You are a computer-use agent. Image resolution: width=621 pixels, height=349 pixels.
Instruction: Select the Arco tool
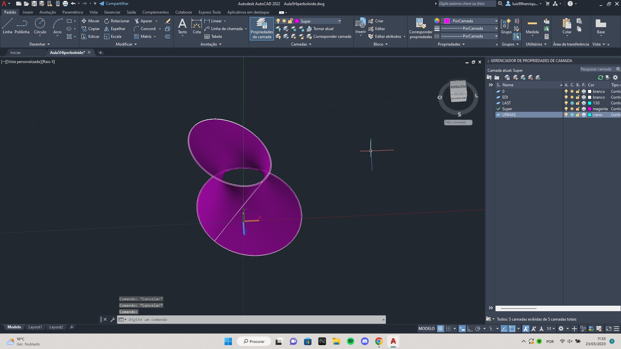point(57,26)
